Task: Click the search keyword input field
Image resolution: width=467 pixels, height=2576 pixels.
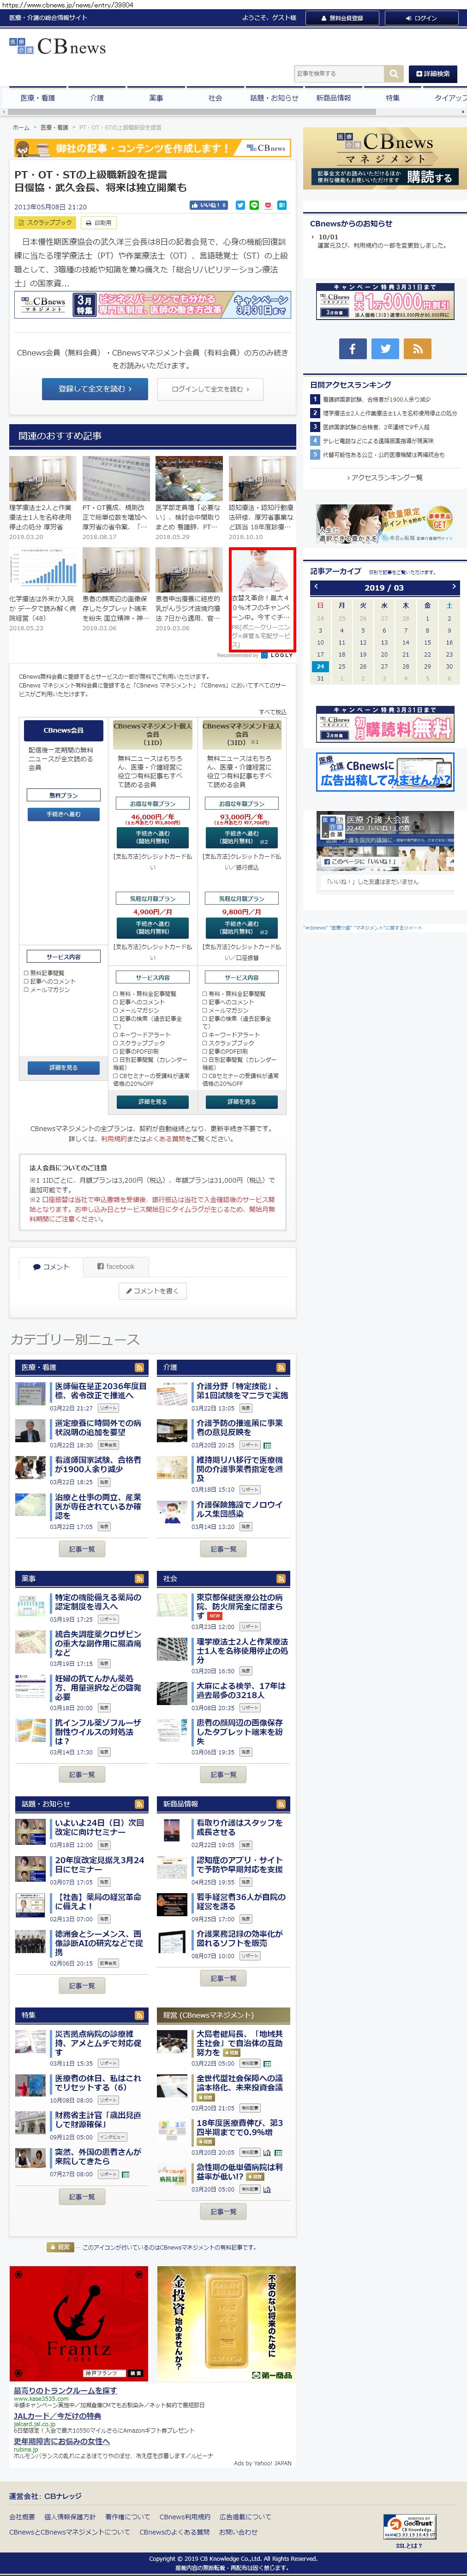Action: [x=339, y=73]
